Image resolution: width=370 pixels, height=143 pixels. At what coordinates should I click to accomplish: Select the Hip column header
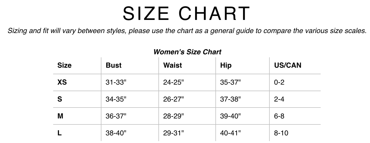(x=226, y=65)
